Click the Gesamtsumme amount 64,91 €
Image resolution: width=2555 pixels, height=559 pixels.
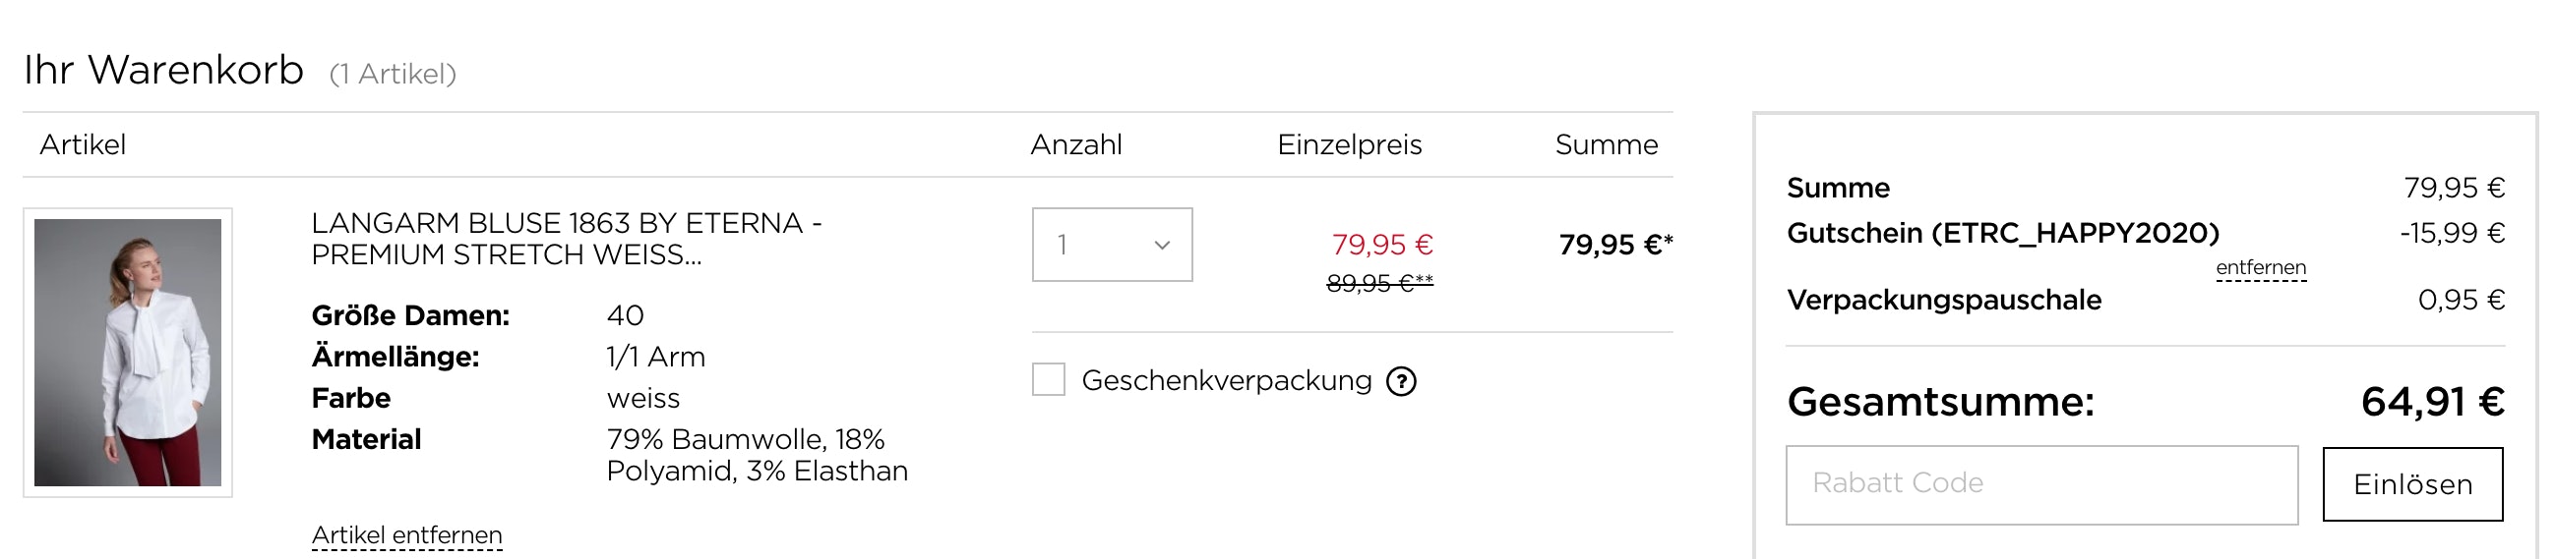click(x=2432, y=402)
